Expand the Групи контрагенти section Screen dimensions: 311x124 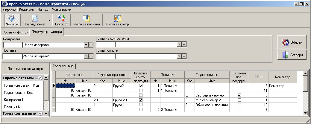[40, 114]
